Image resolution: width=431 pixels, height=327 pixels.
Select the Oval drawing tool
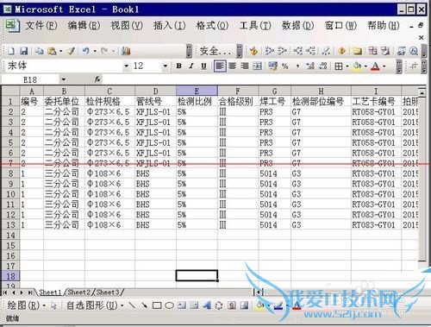[x=169, y=305]
